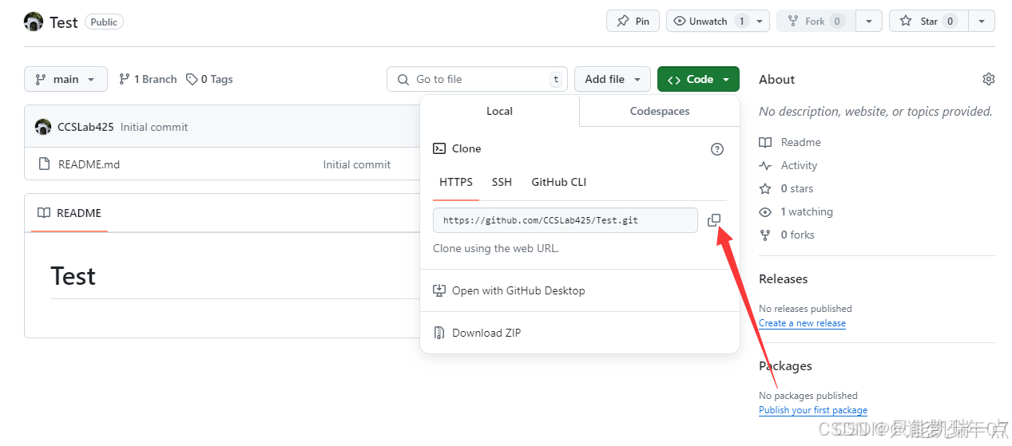Open CCSLab425 profile from commit row
The image size is (1012, 446).
point(85,127)
